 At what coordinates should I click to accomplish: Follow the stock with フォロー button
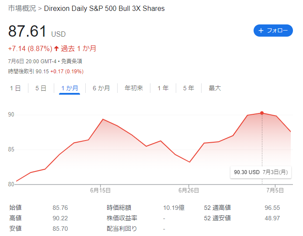click(x=273, y=31)
